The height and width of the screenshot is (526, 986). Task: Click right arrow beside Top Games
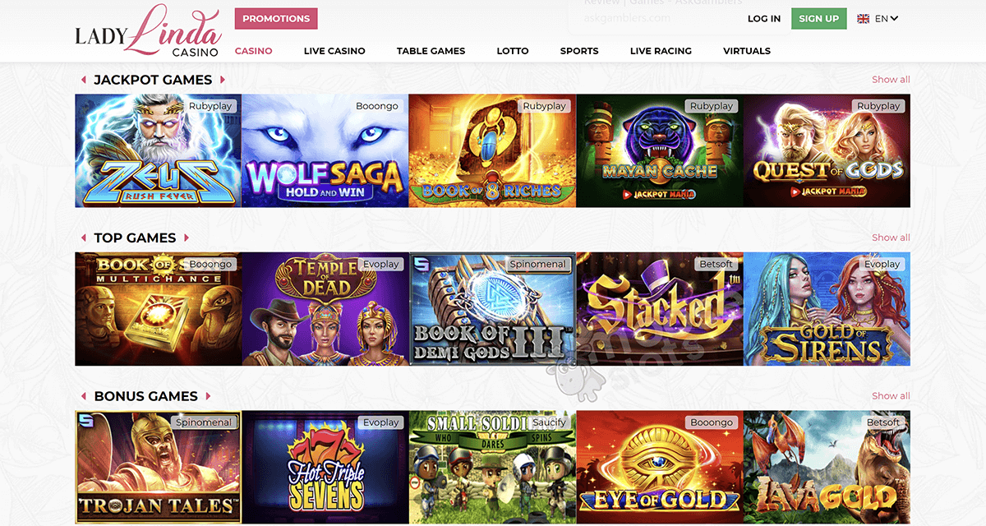coord(187,238)
